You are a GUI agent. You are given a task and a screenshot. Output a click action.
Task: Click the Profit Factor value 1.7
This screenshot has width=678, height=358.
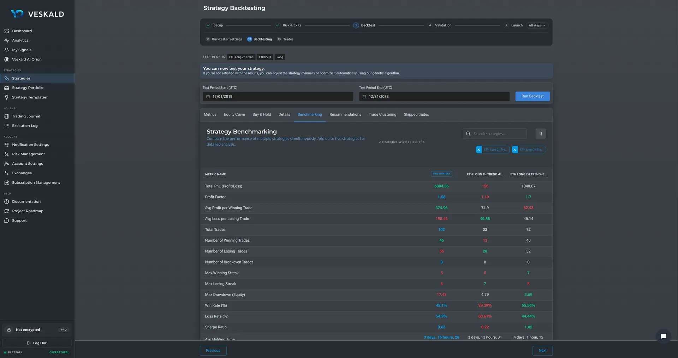tap(528, 197)
